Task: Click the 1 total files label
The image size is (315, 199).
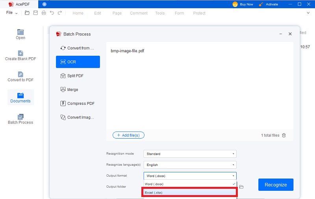Action: point(270,135)
